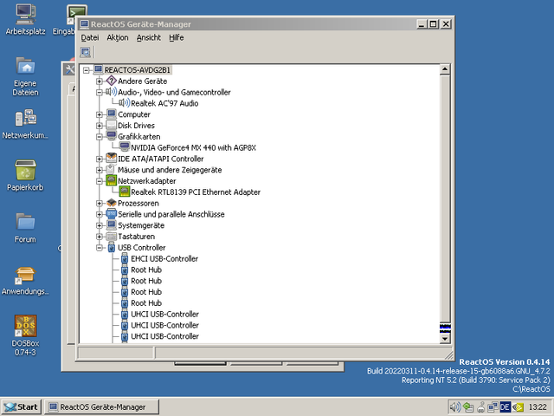This screenshot has height=416, width=554.
Task: Click the NVIDIA GeForce4 MX 440 device icon
Action: pyautogui.click(x=125, y=147)
